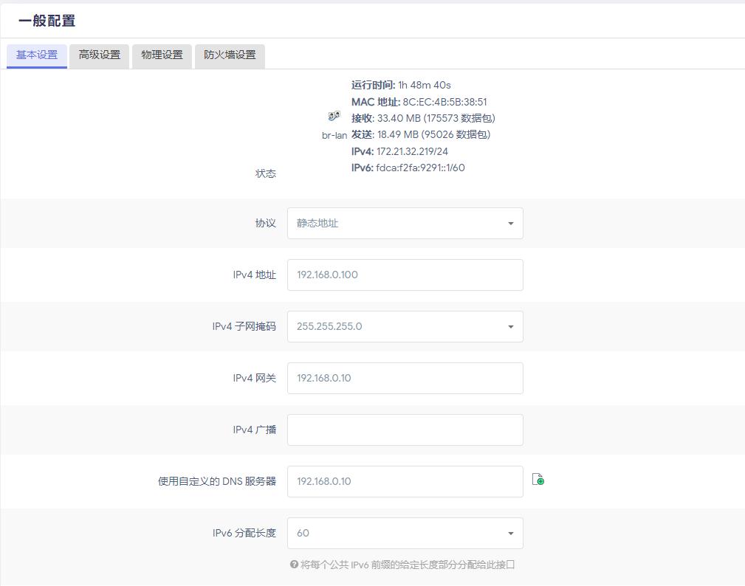The width and height of the screenshot is (745, 586).
Task: Open the IPv4 子网掩码 dropdown
Action: click(x=405, y=327)
